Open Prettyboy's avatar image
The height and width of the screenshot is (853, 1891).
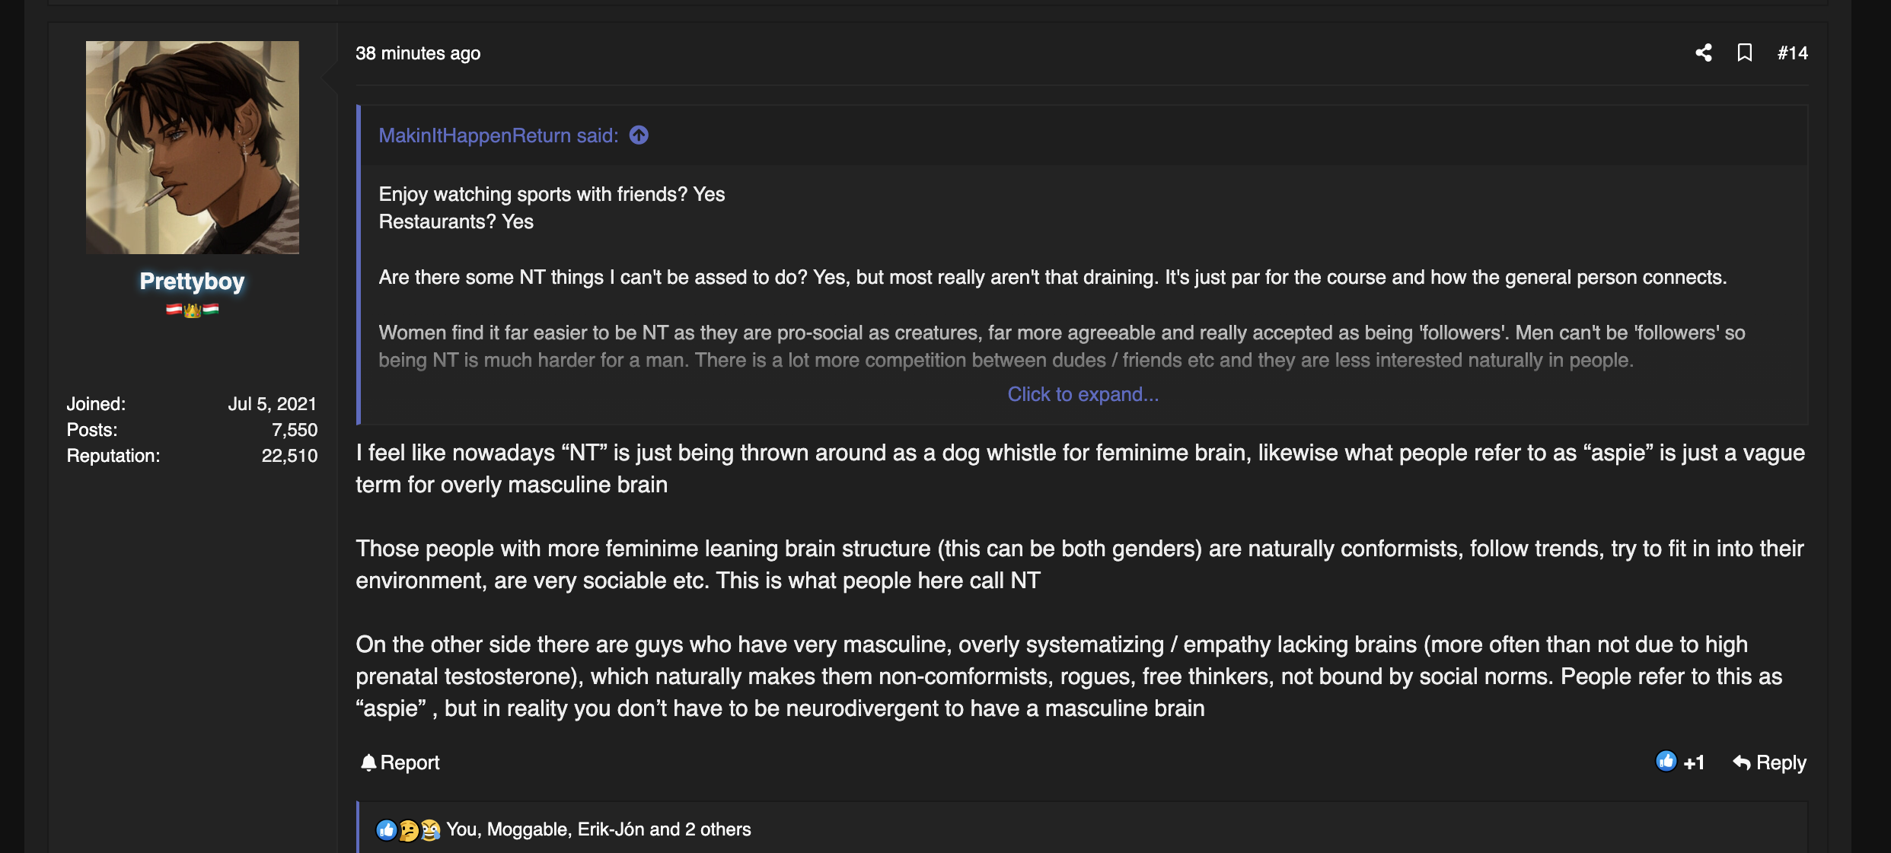point(192,148)
